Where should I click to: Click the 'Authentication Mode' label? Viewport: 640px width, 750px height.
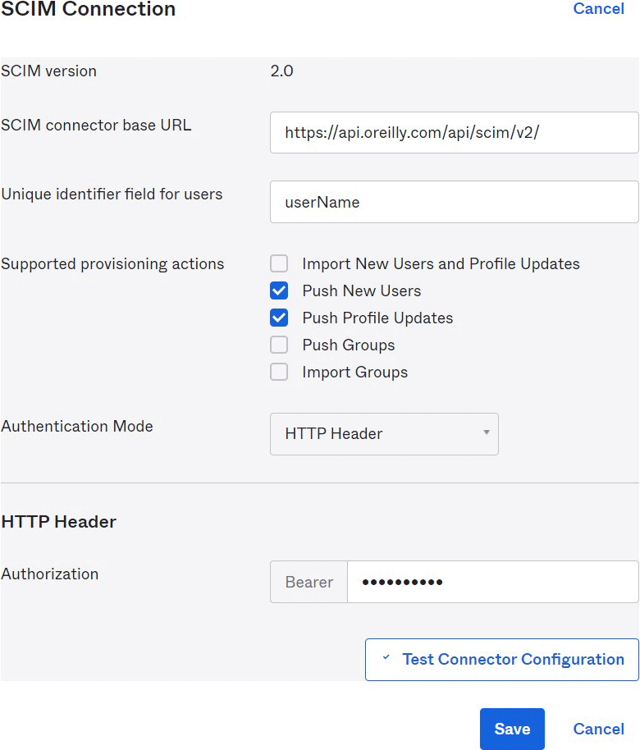pos(77,426)
